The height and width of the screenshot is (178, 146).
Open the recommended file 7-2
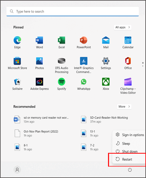(x=90, y=147)
